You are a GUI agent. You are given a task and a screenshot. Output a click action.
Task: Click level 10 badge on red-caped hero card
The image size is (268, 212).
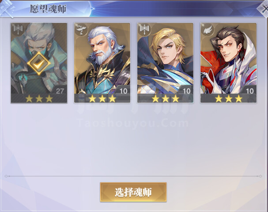click(x=249, y=91)
